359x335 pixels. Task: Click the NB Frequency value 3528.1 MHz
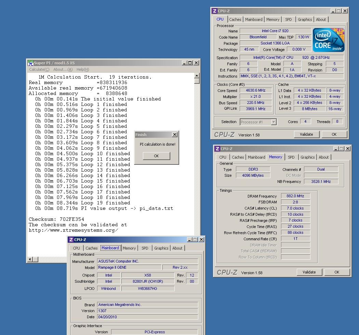click(x=321, y=182)
